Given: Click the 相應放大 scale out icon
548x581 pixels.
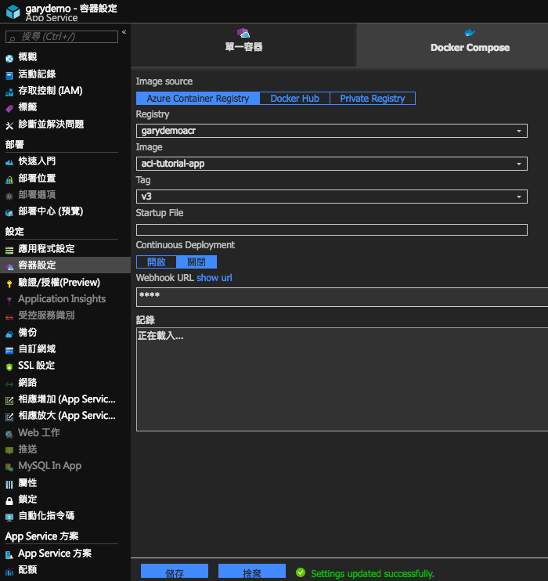Looking at the screenshot, I should [9, 417].
